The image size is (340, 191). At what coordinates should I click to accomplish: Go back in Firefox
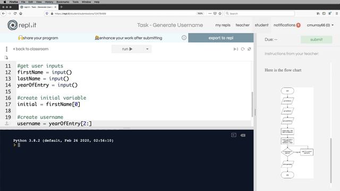coord(4,13)
